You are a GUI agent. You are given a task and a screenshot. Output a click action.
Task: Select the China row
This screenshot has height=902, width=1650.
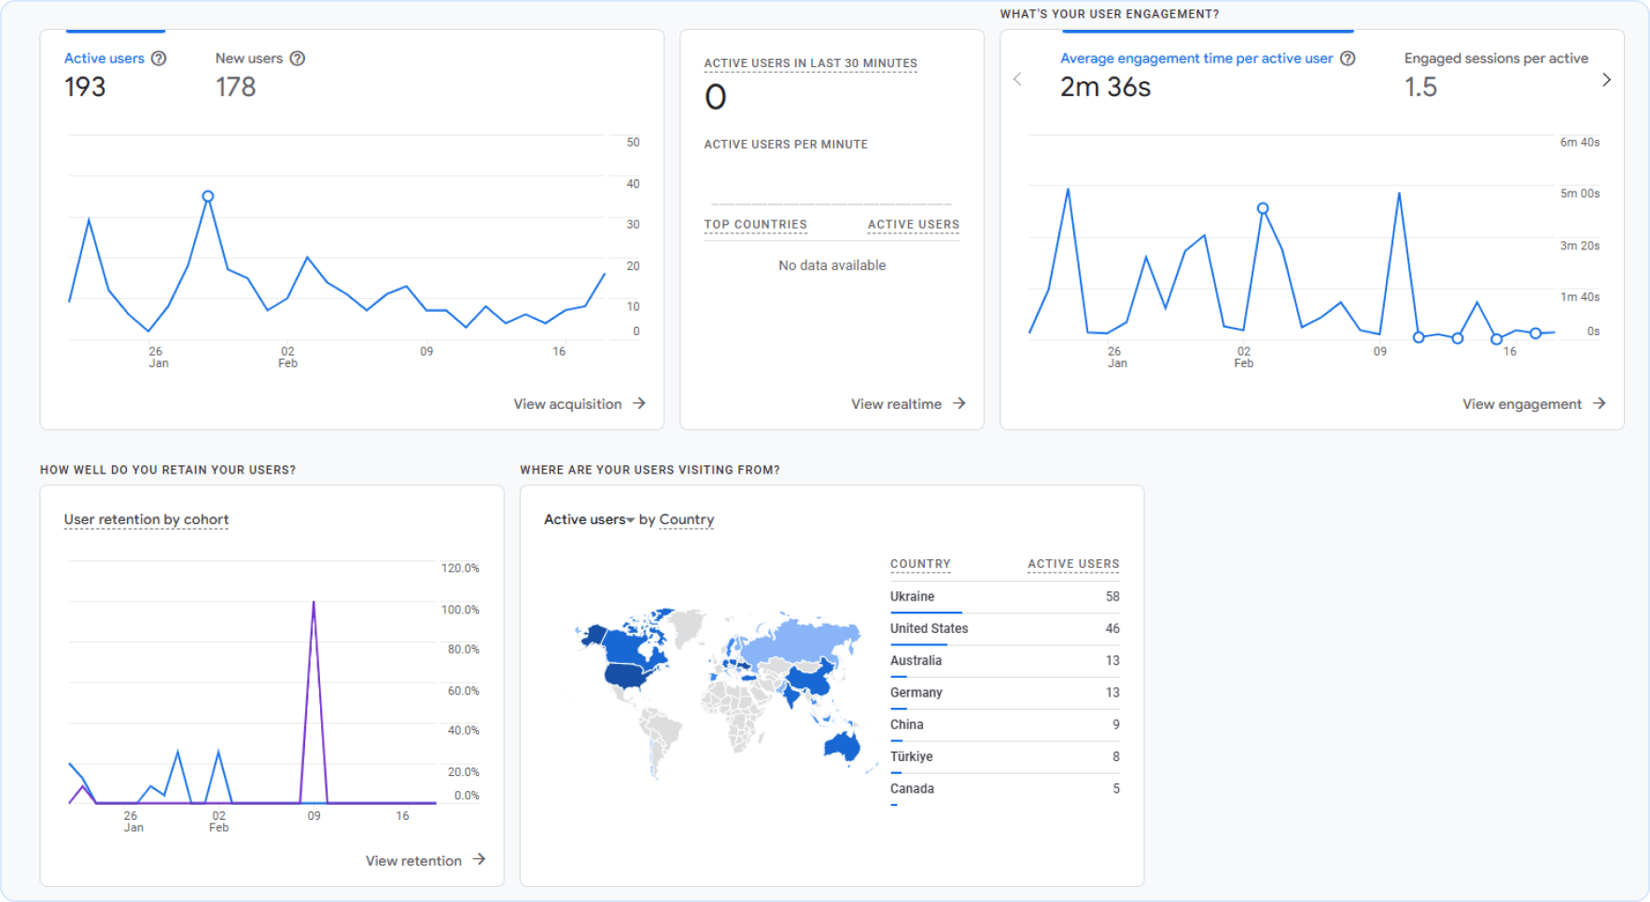(1005, 725)
